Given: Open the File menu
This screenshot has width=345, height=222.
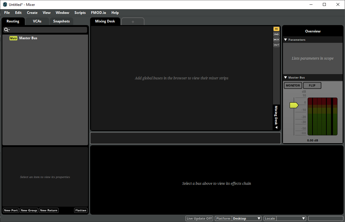Looking at the screenshot, I should point(7,13).
